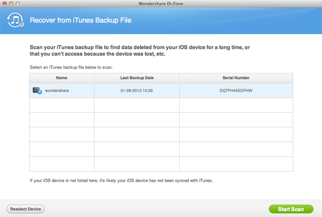Click the 'If your iOS device is not listed' note

click(121, 181)
